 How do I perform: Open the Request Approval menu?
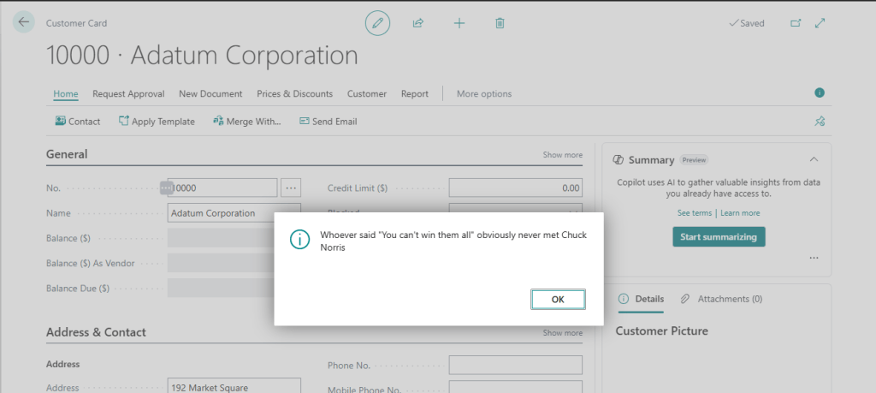(x=130, y=94)
